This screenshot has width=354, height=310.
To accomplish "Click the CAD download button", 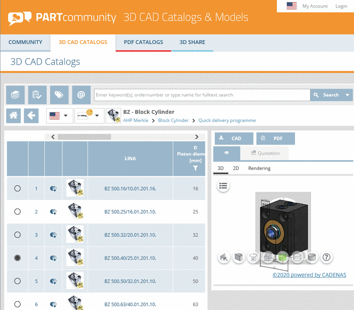I will pos(234,138).
